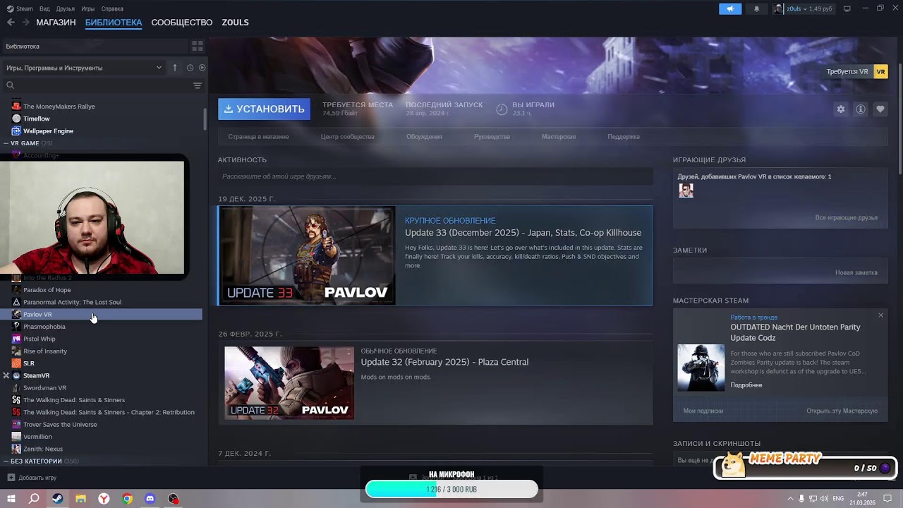The image size is (903, 508).
Task: Open Поддержка link
Action: click(x=624, y=137)
